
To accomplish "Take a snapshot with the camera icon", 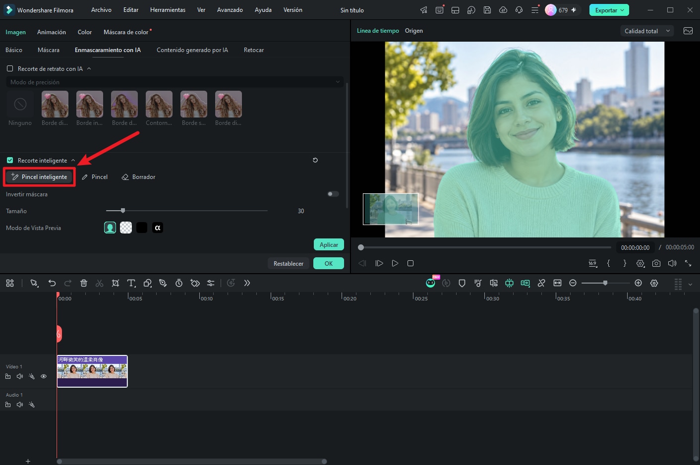I will (x=656, y=263).
